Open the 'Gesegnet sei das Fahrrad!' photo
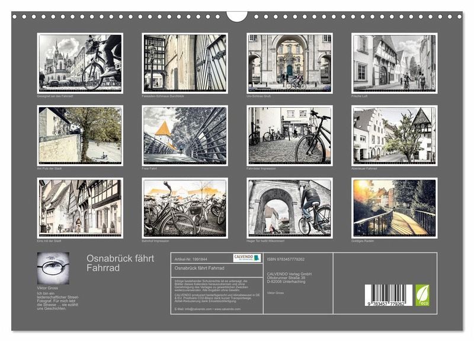The height and width of the screenshot is (342, 474). 80,62
